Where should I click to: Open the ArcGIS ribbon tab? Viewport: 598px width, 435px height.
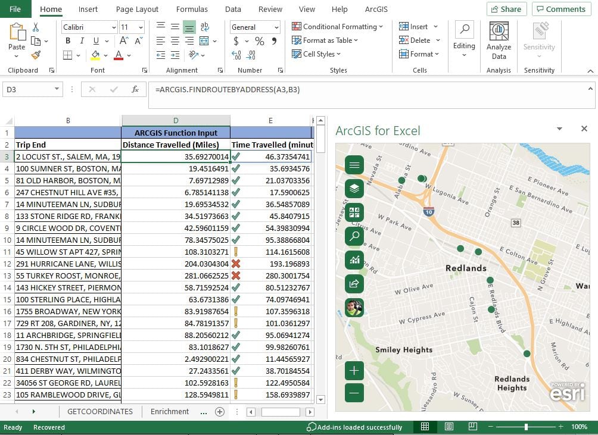[x=376, y=9]
